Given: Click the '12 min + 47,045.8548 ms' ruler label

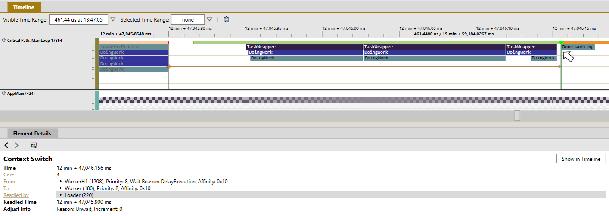Looking at the screenshot, I should 126,34.
